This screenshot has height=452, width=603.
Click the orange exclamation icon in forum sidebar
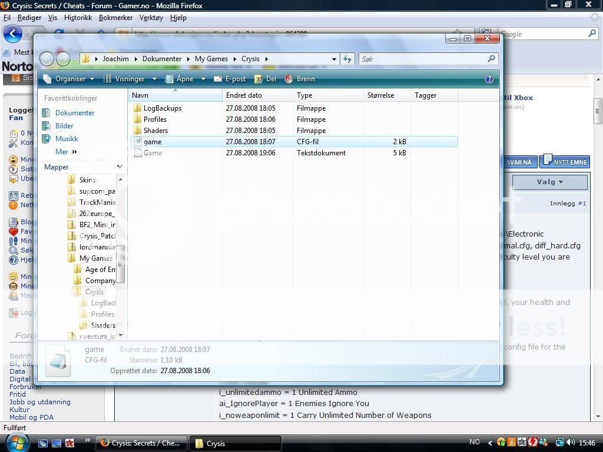pyautogui.click(x=14, y=205)
